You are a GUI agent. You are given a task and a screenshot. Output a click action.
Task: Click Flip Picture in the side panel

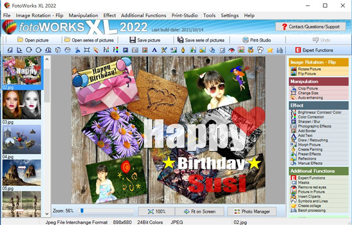coord(307,73)
